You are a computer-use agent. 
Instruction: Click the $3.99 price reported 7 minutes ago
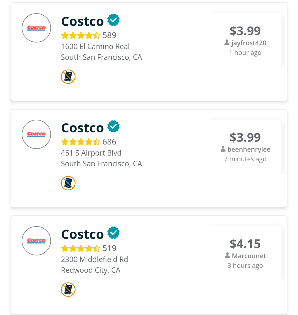[245, 137]
